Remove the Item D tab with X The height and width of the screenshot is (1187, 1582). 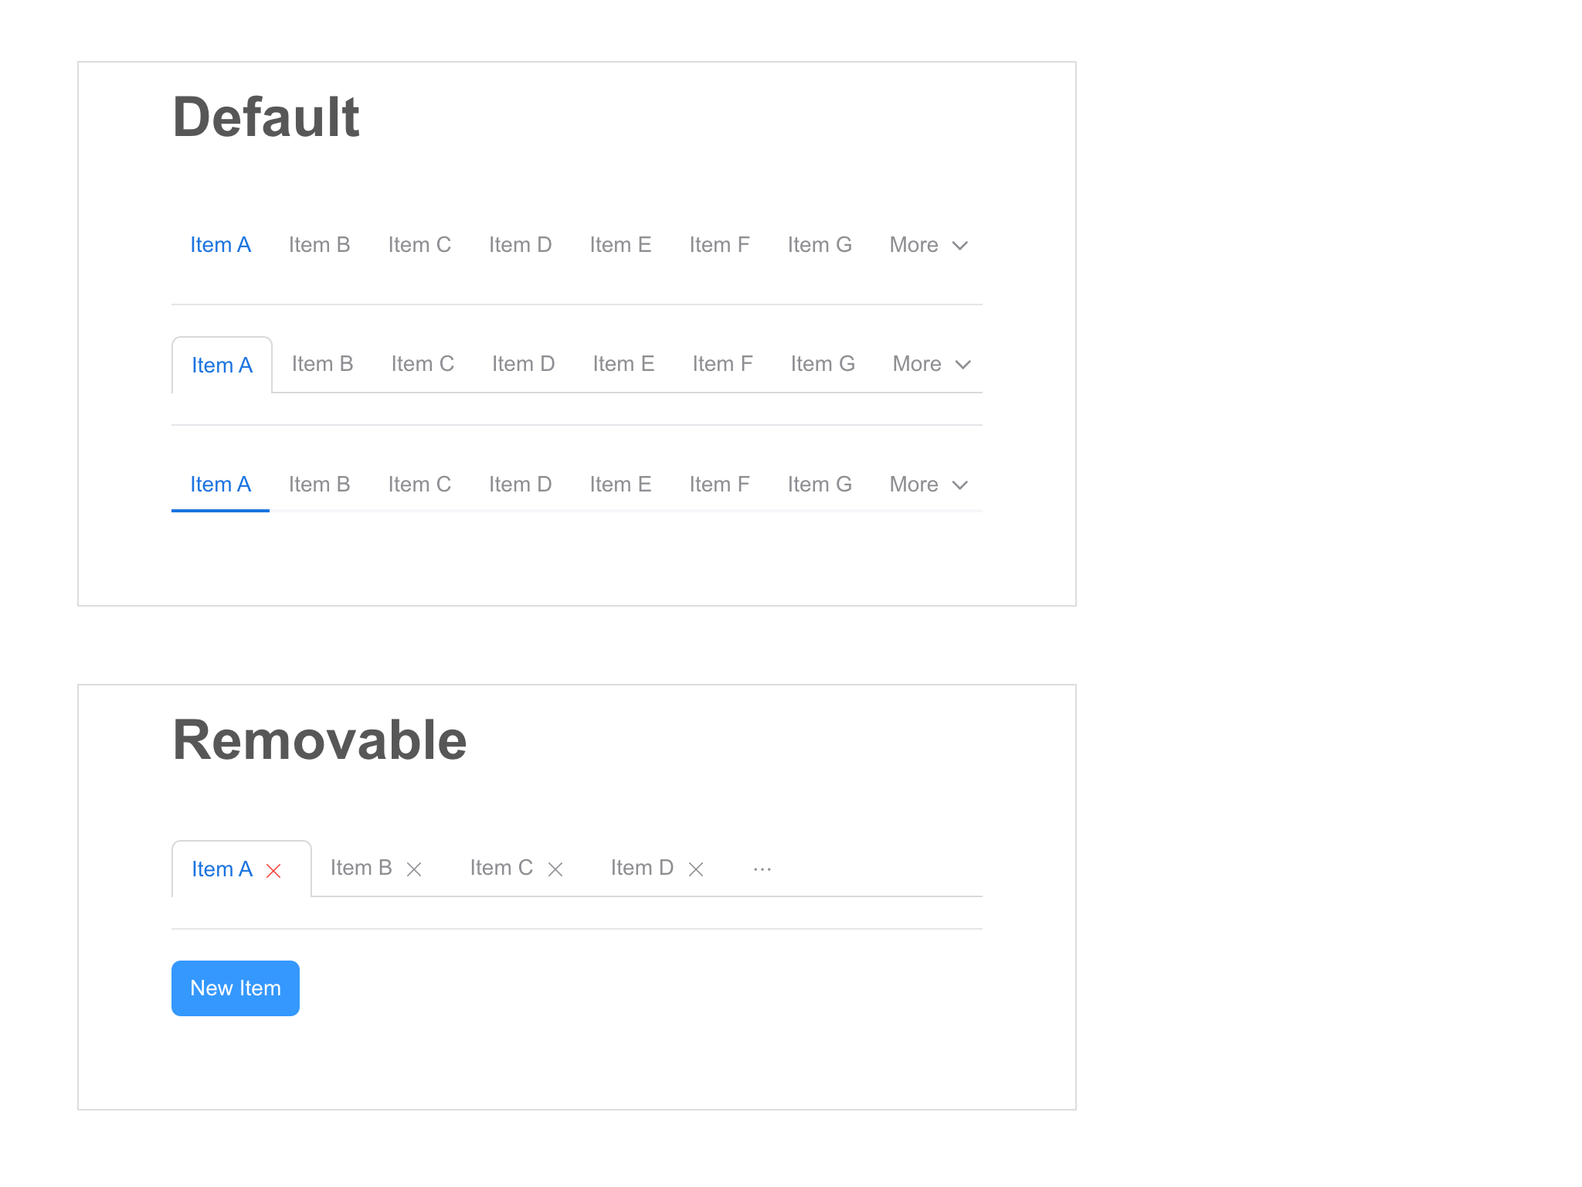coord(696,869)
